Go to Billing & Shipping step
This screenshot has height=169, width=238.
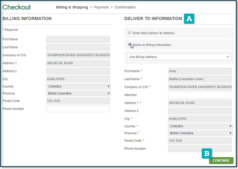tap(72, 7)
